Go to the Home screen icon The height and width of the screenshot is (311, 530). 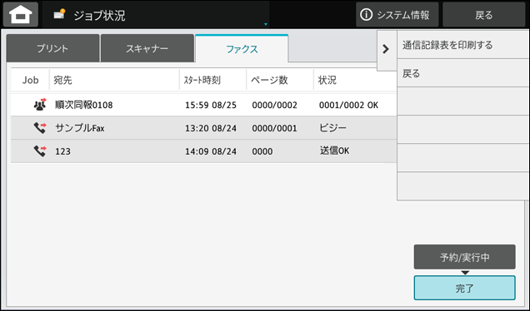click(x=21, y=14)
